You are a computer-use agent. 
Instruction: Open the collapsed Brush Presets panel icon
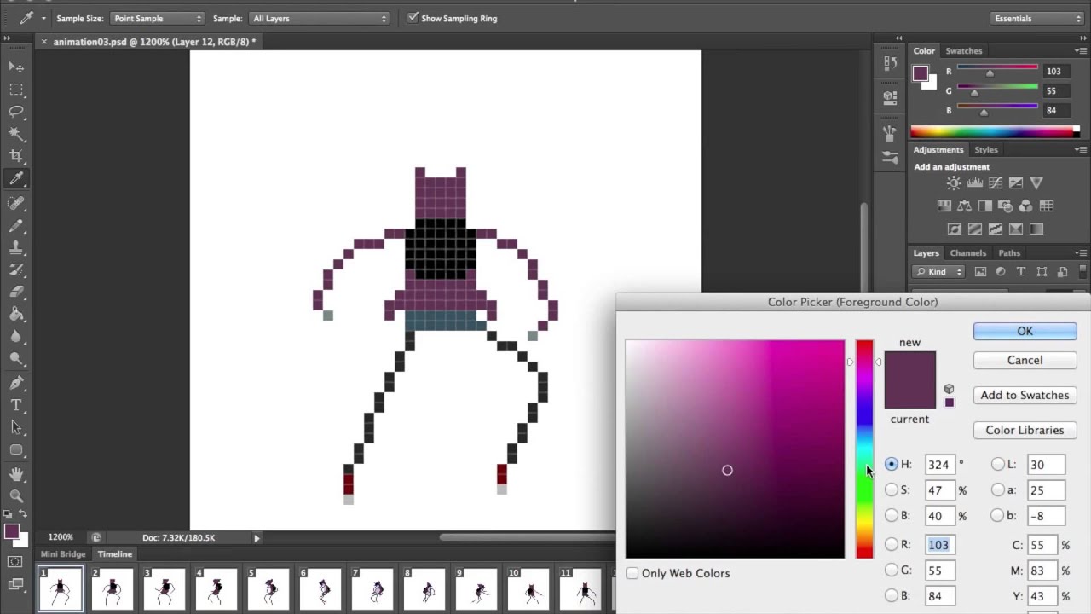click(890, 157)
